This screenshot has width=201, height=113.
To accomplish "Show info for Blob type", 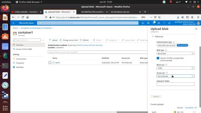I will 166,50.
